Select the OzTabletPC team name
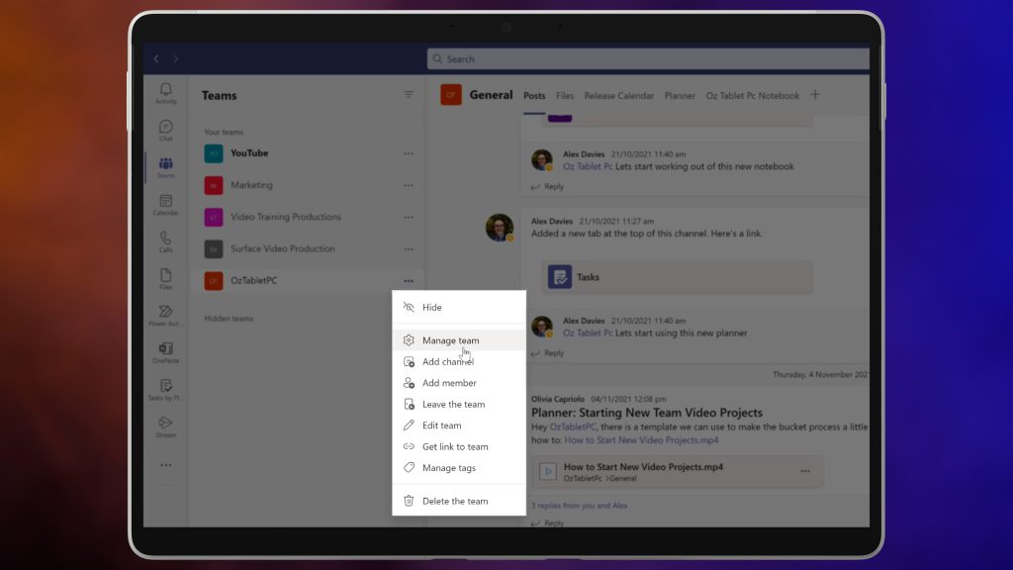The image size is (1013, 570). coord(254,280)
